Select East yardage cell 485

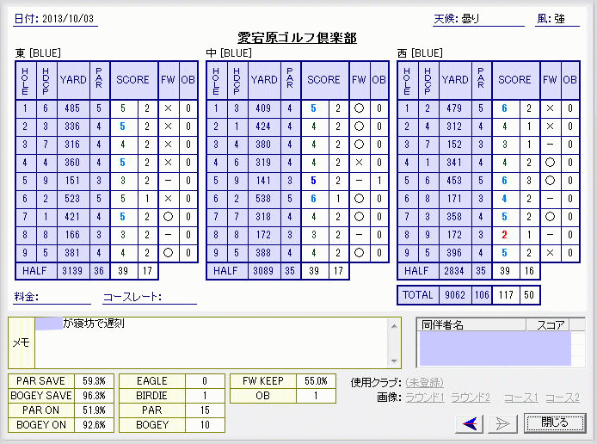pyautogui.click(x=73, y=108)
